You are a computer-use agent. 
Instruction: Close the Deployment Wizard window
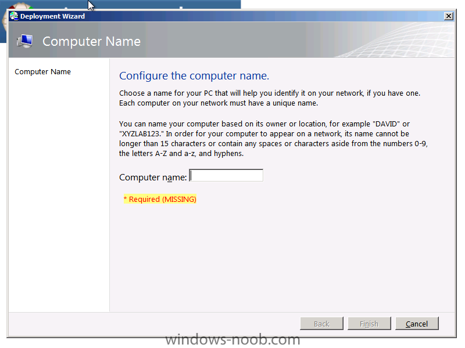pyautogui.click(x=449, y=16)
